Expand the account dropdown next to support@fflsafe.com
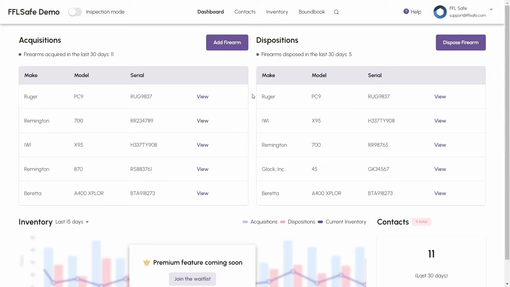510x287 pixels. 491,9
